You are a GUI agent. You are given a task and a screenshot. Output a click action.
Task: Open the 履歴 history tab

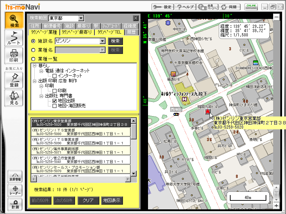132,32
